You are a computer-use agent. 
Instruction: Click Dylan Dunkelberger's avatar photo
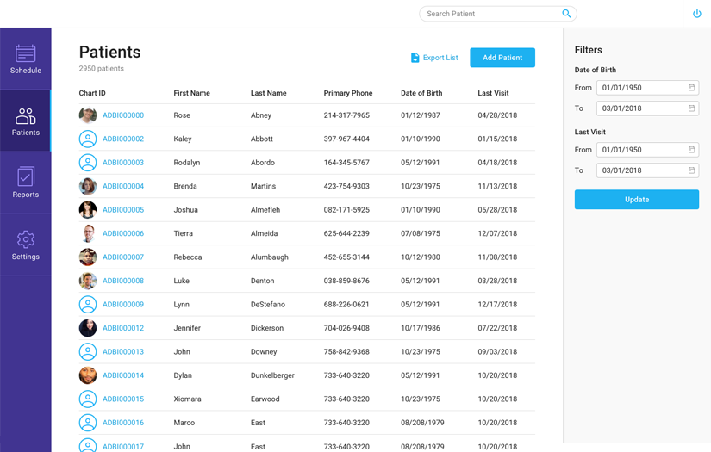88,375
